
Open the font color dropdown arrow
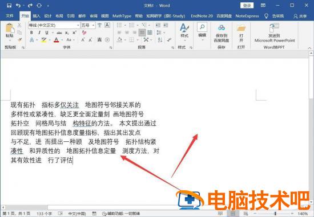coord(62,40)
